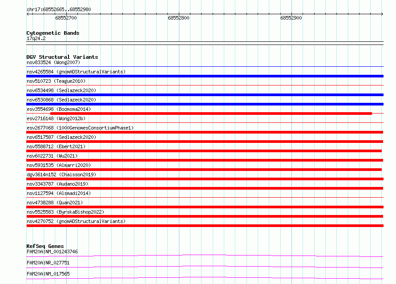Open variant nsv4738288 (Quan2021)
Screen dimensions: 396x284
point(55,203)
